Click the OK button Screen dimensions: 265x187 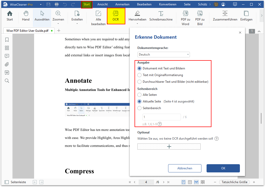223,168
